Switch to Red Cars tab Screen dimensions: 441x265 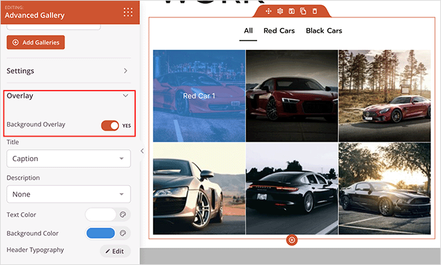279,31
